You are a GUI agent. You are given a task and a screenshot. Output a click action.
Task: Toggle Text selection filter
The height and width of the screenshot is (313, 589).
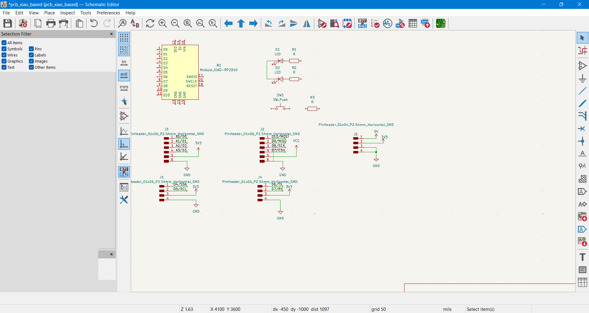pos(4,67)
